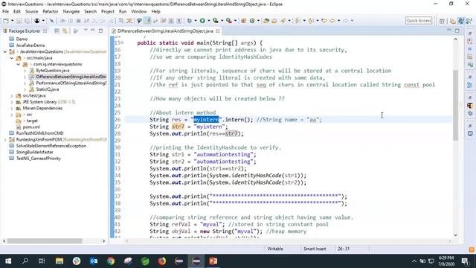
Task: Expand the src/test/java folder
Action: (12, 96)
